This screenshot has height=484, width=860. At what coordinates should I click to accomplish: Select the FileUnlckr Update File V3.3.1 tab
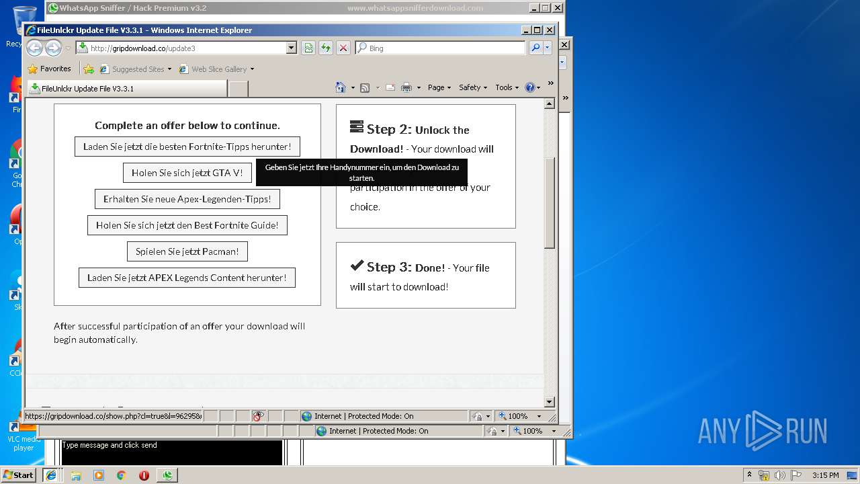click(x=128, y=89)
